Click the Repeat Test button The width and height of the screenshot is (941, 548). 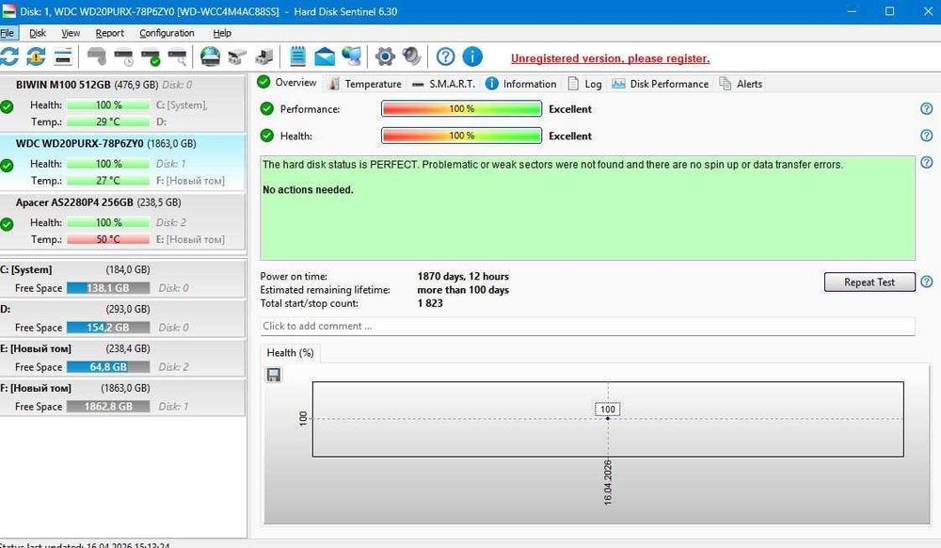[869, 282]
